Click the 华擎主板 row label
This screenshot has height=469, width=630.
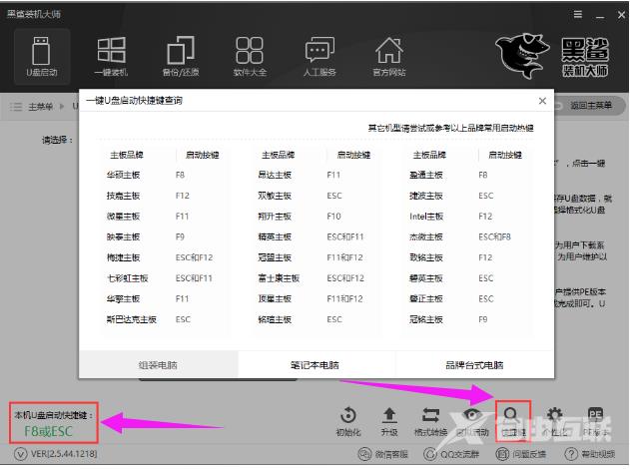(124, 299)
